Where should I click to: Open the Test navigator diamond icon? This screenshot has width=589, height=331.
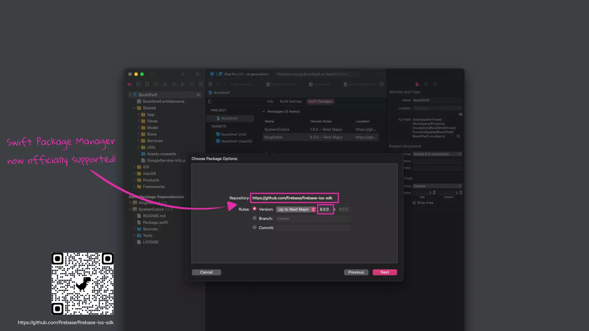[x=174, y=84]
